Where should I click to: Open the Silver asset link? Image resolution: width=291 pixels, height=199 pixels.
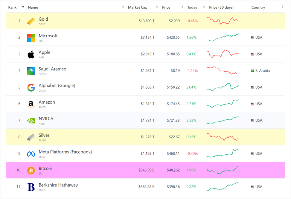pyautogui.click(x=44, y=135)
